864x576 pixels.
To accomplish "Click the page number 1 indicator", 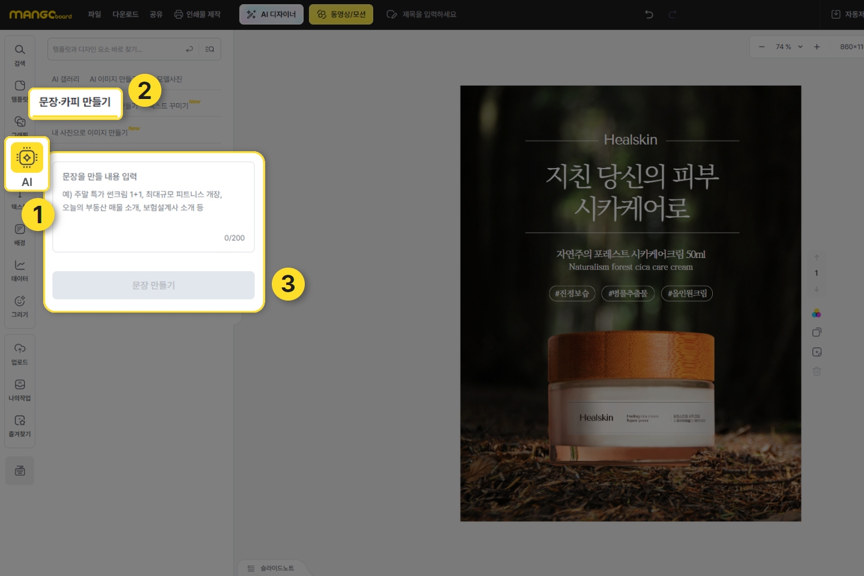I will pyautogui.click(x=817, y=273).
